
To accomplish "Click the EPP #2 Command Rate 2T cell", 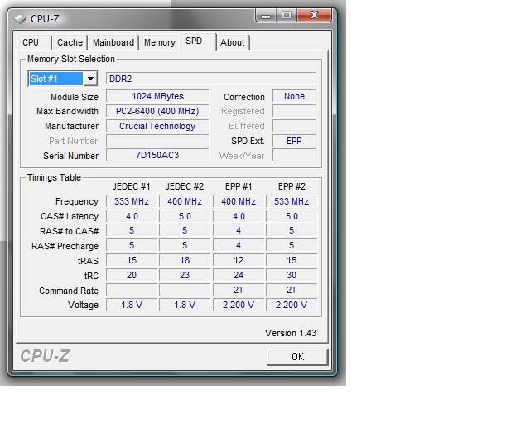I will tap(291, 290).
